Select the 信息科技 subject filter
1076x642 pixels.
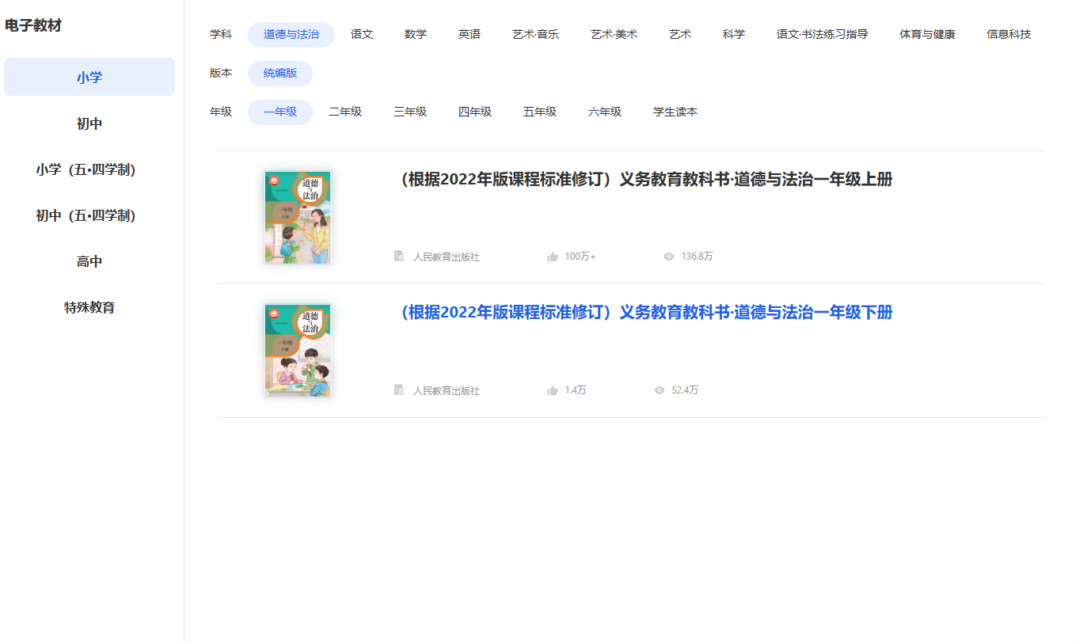point(1009,34)
